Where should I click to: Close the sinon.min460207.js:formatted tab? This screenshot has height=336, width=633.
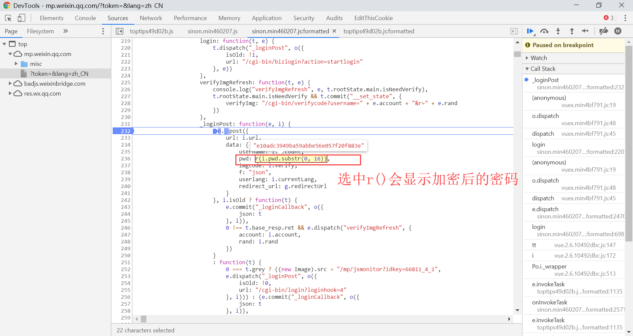pos(334,31)
